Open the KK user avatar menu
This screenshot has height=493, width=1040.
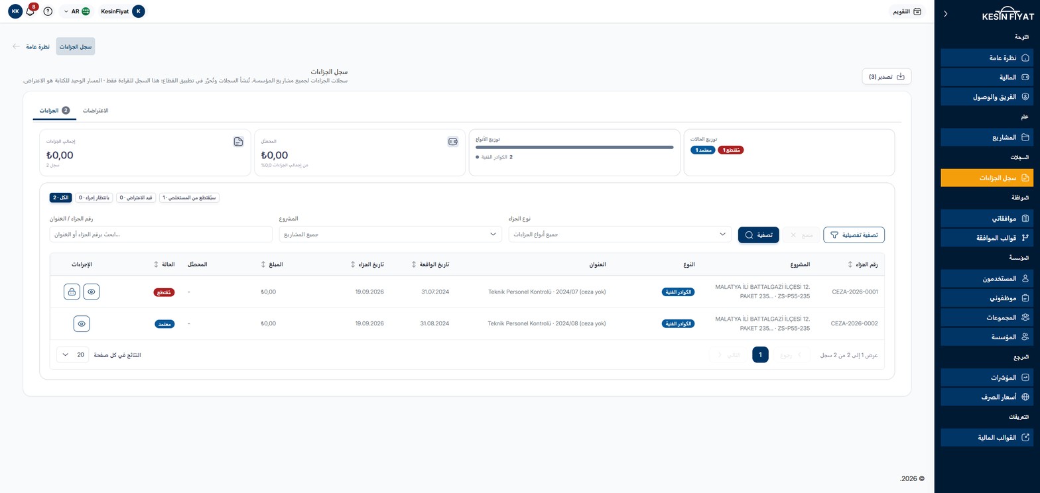15,11
